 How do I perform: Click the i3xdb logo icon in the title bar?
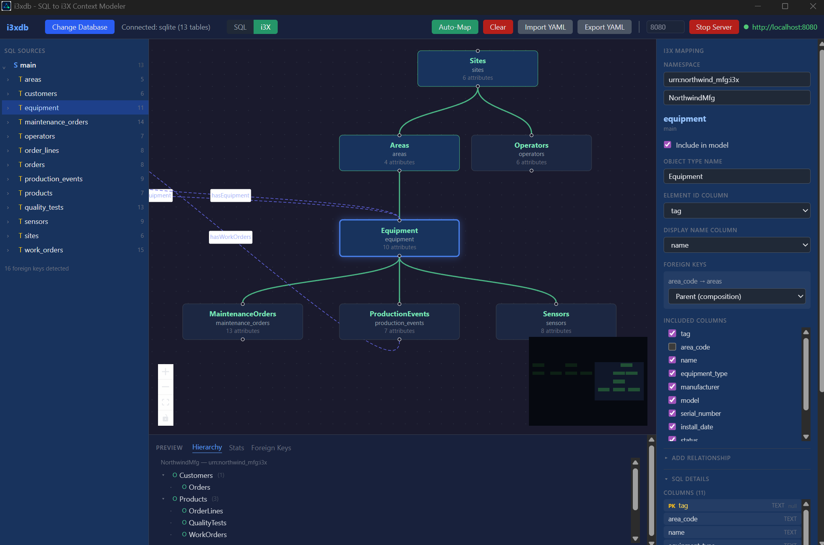[6, 6]
